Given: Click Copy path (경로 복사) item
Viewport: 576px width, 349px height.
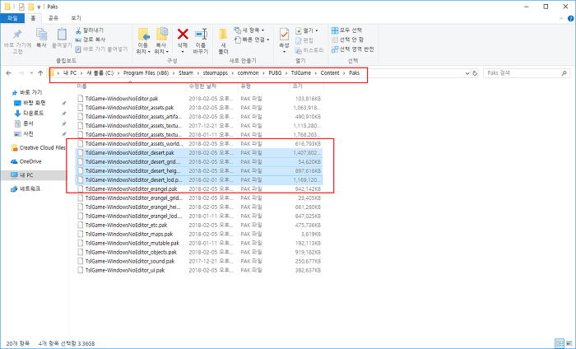Looking at the screenshot, I should point(91,40).
